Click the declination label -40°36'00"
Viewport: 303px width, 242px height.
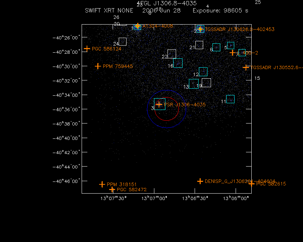click(66, 109)
